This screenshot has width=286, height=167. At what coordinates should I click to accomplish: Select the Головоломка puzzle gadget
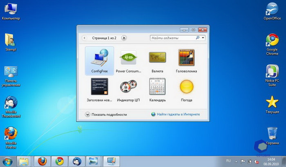186,60
